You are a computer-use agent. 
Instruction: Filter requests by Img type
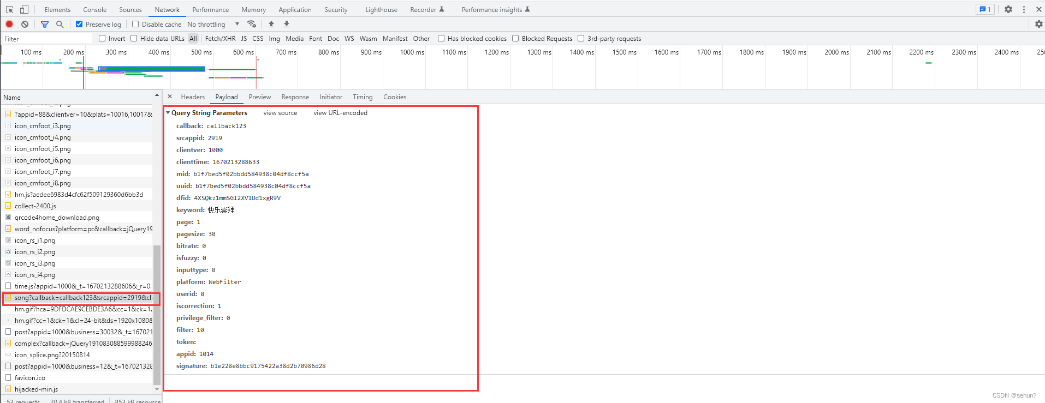click(274, 39)
